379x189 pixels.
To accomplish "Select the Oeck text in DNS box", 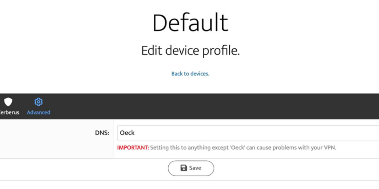I will click(x=127, y=133).
